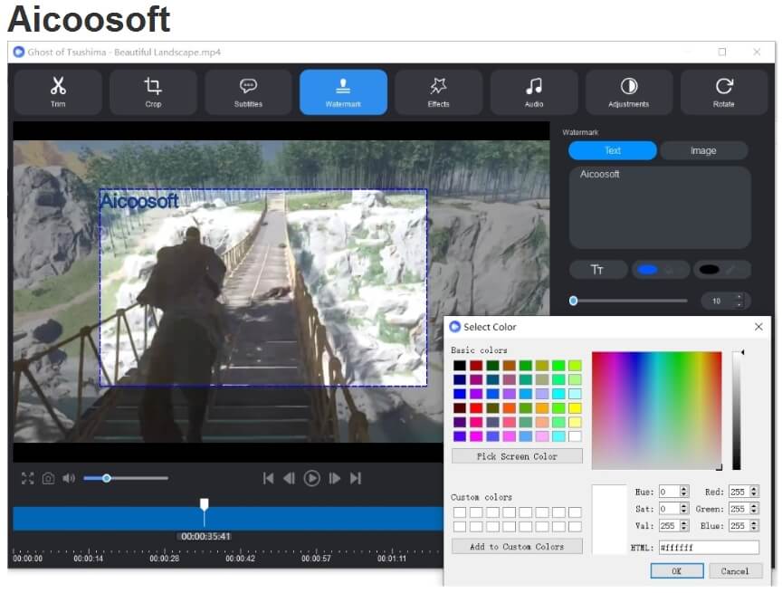Select the black basic color swatch
This screenshot has height=593, width=782.
pos(460,366)
